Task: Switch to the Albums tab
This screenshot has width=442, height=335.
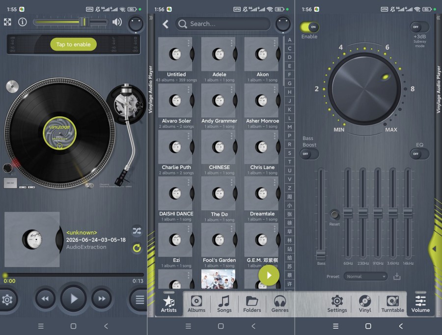Action: click(x=196, y=304)
